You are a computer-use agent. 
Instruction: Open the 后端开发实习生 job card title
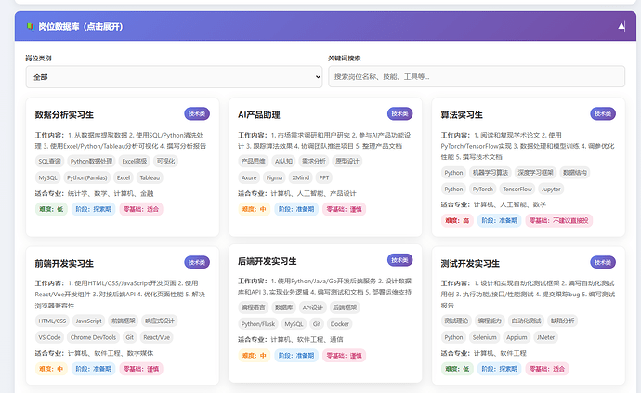[268, 261]
